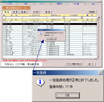This screenshot has height=102, width=104.
Task: Select the row containing P20210松下
Action: pos(50,46)
